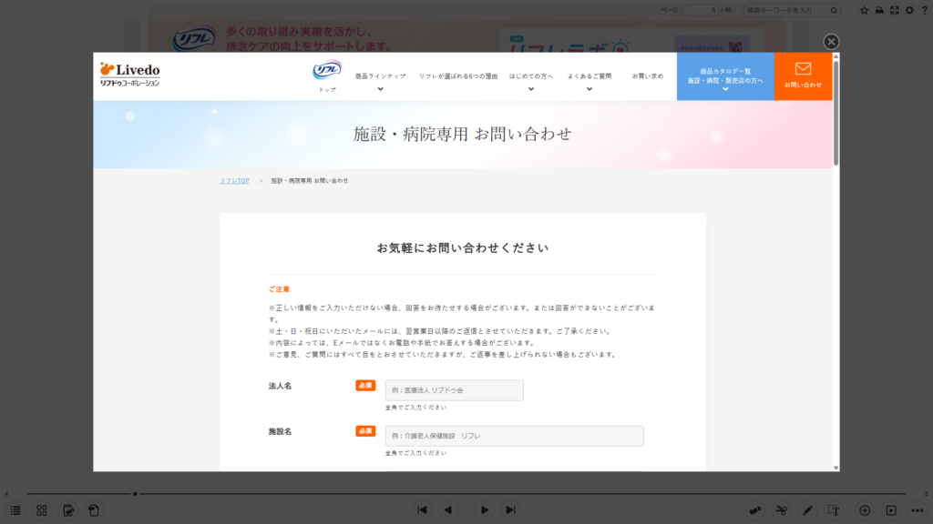The height and width of the screenshot is (524, 933).
Task: Click the popup scrollbar down arrow
Action: 836,469
